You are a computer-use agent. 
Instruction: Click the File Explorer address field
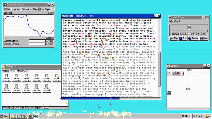[35, 71]
